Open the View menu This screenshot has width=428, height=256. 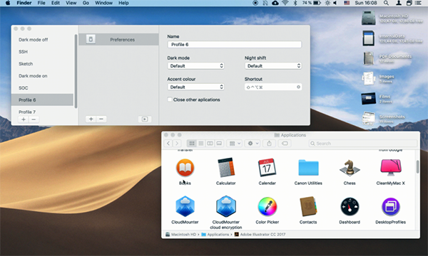pyautogui.click(x=71, y=3)
